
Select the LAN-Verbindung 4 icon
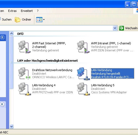click(x=24, y=89)
